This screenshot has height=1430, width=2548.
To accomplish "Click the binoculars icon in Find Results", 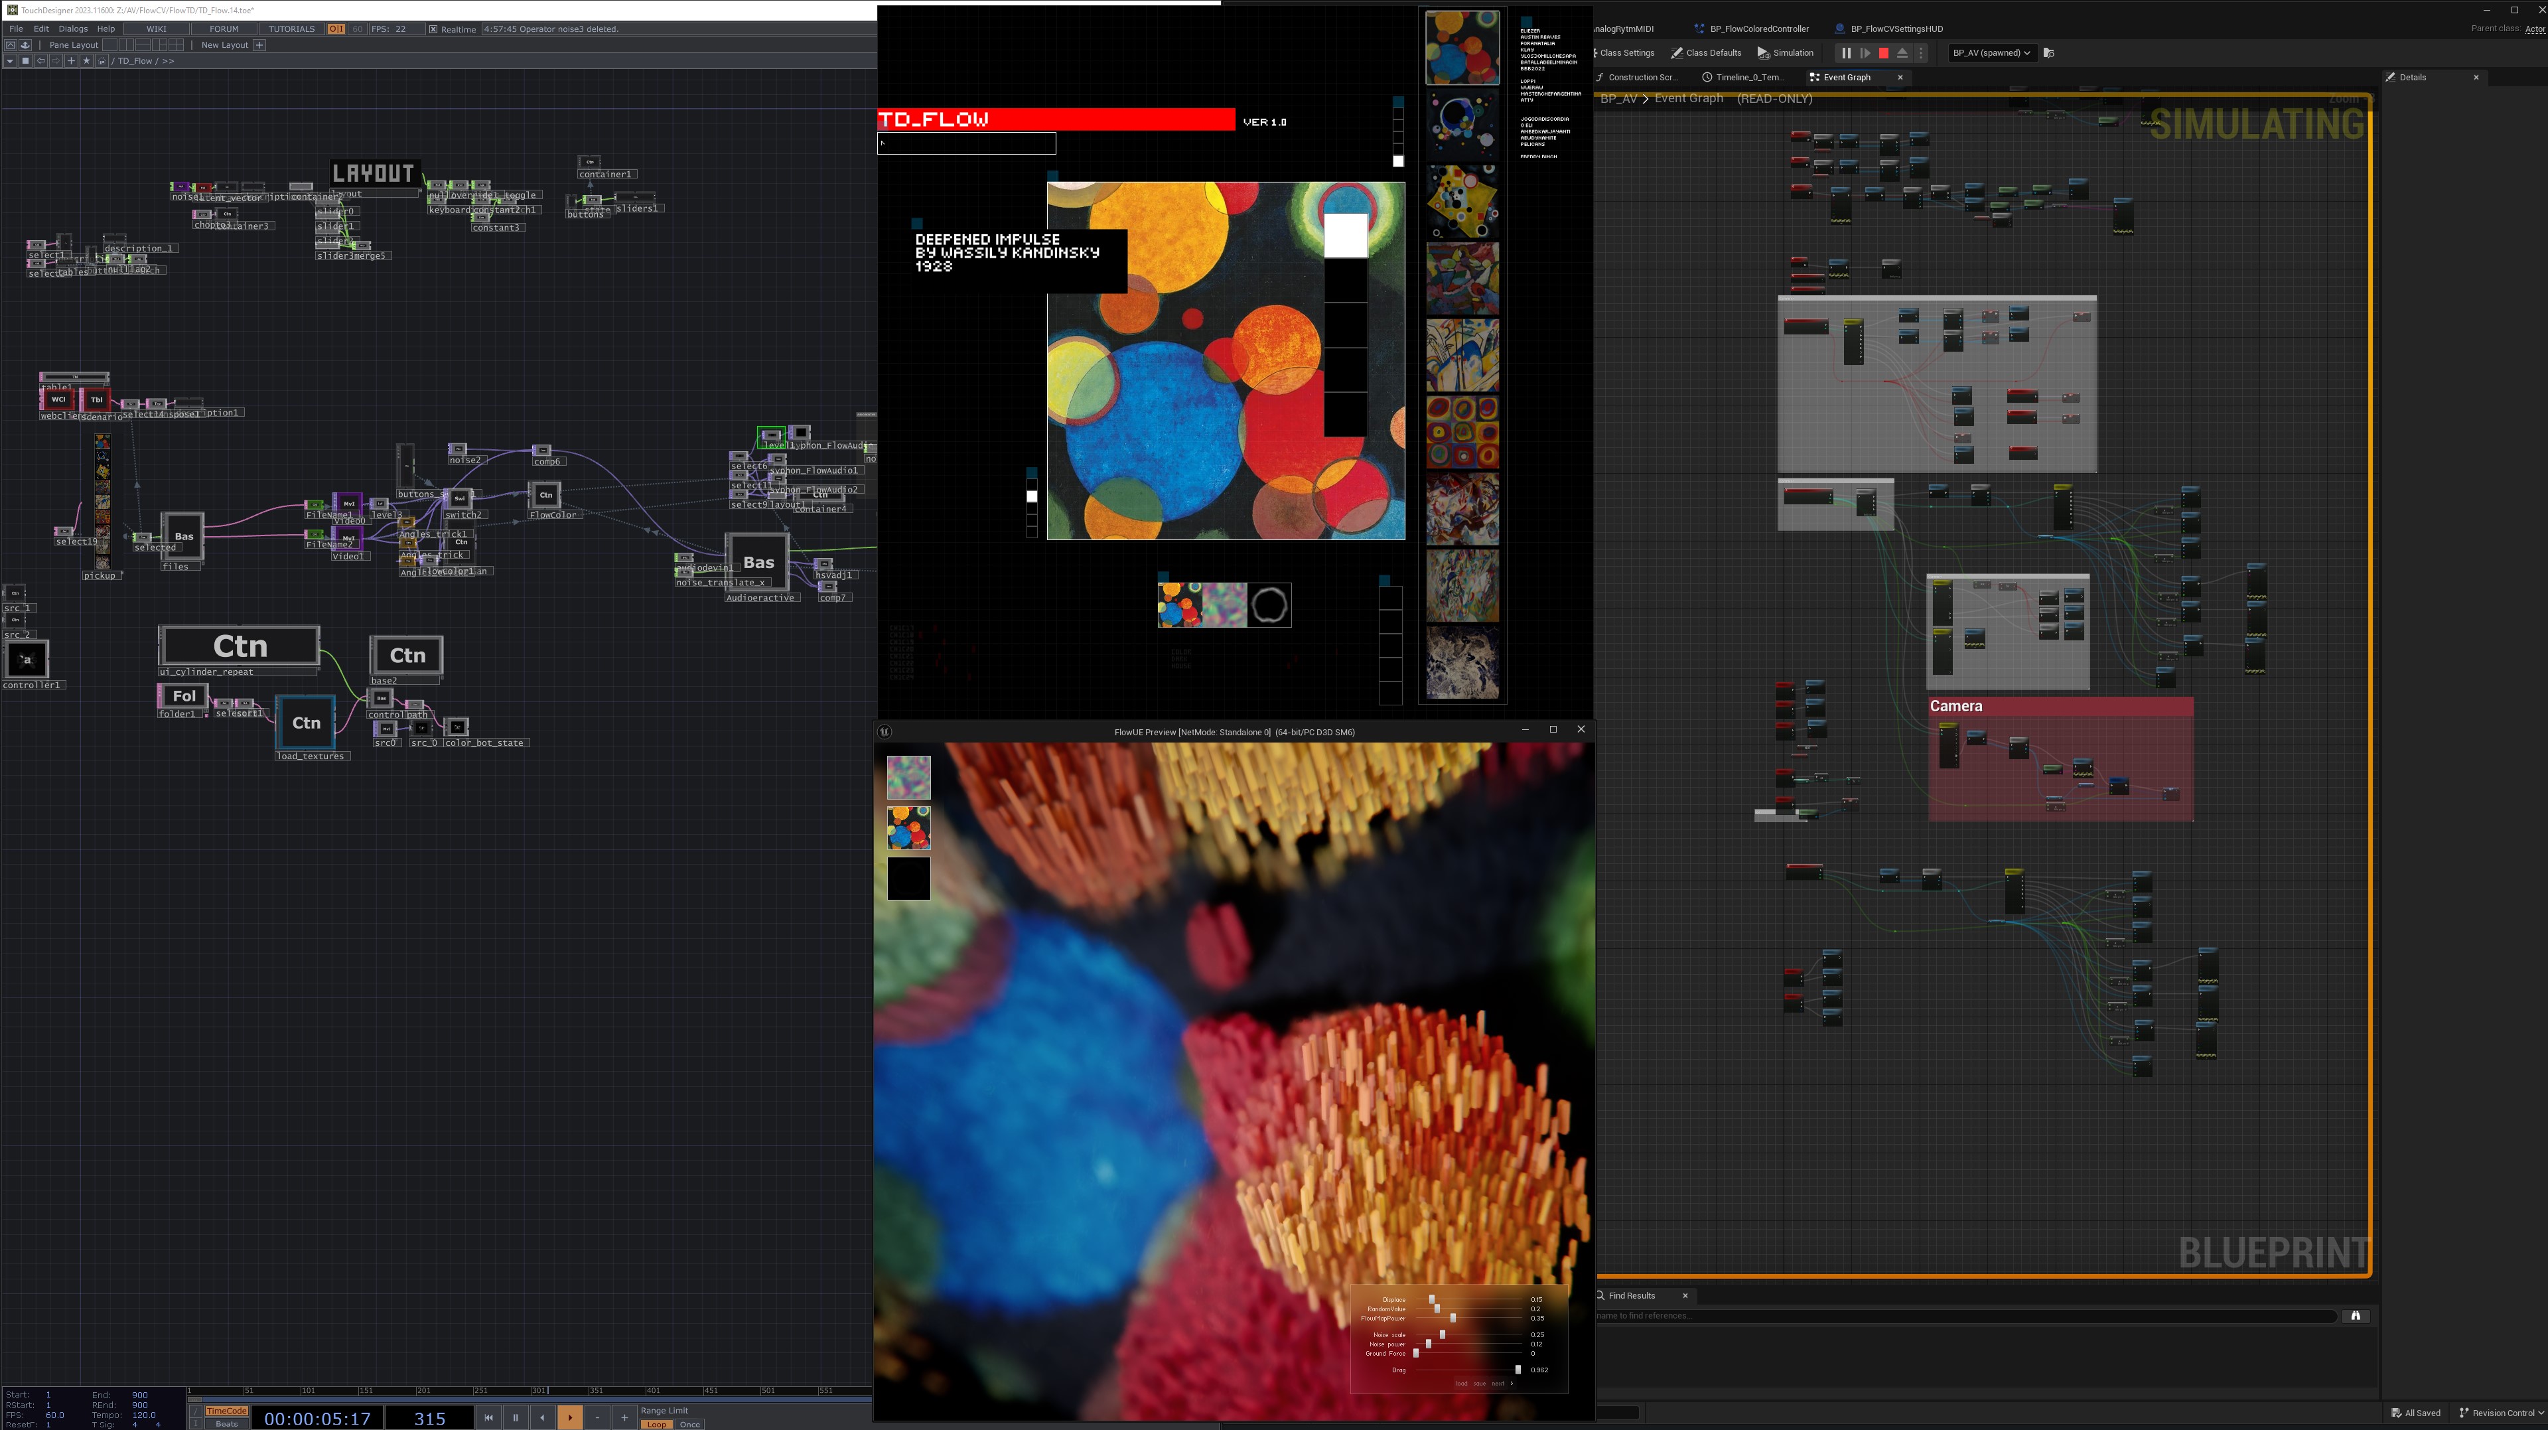I will [x=2355, y=1315].
